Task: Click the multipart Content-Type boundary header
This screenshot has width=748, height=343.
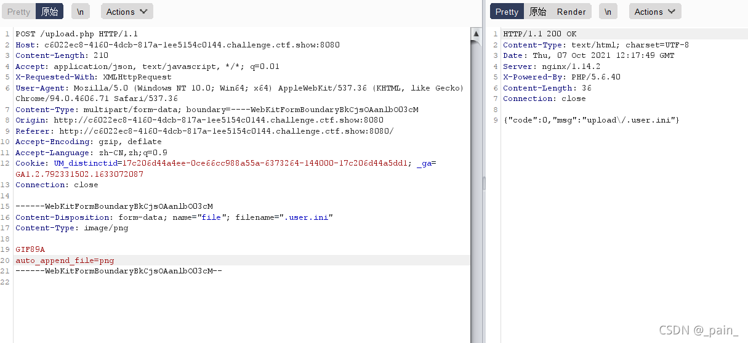Action: tap(217, 110)
